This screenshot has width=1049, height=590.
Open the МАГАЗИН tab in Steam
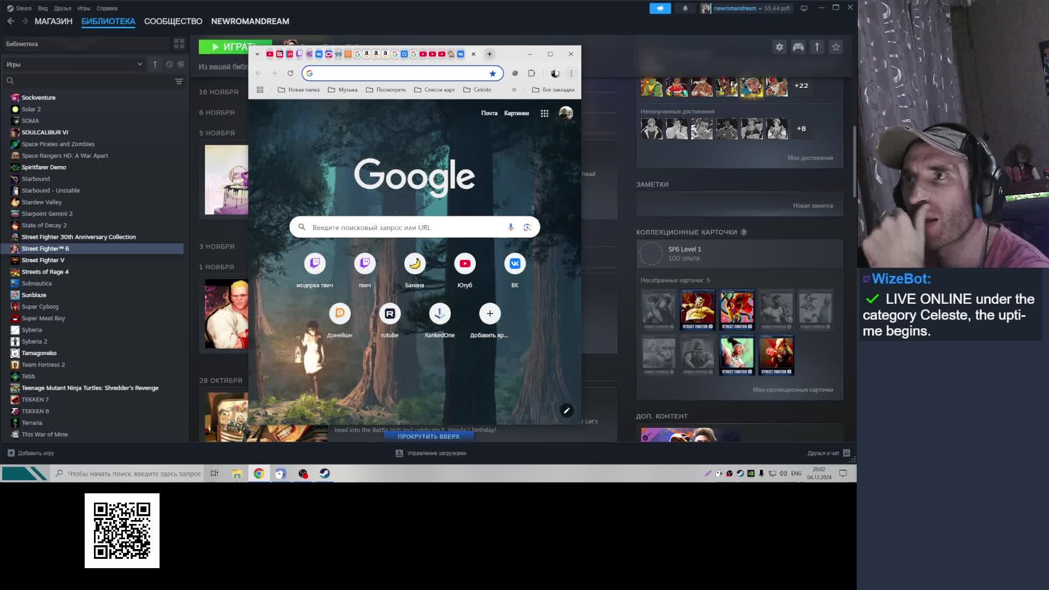(54, 21)
